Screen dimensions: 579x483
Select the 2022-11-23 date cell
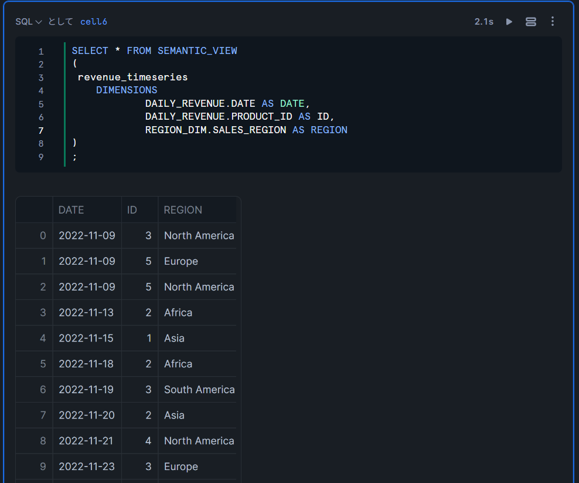(x=87, y=467)
